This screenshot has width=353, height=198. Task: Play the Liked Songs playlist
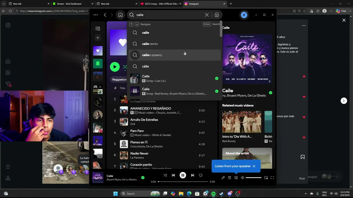(x=115, y=67)
